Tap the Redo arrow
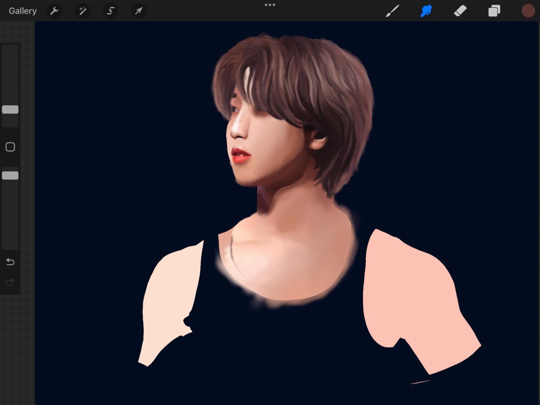The width and height of the screenshot is (540, 405). (10, 282)
